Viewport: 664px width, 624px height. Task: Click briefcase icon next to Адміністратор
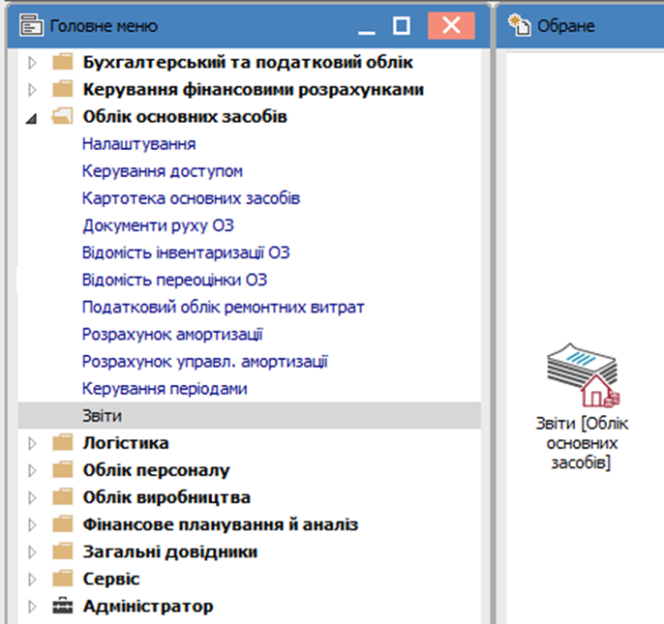point(63,606)
